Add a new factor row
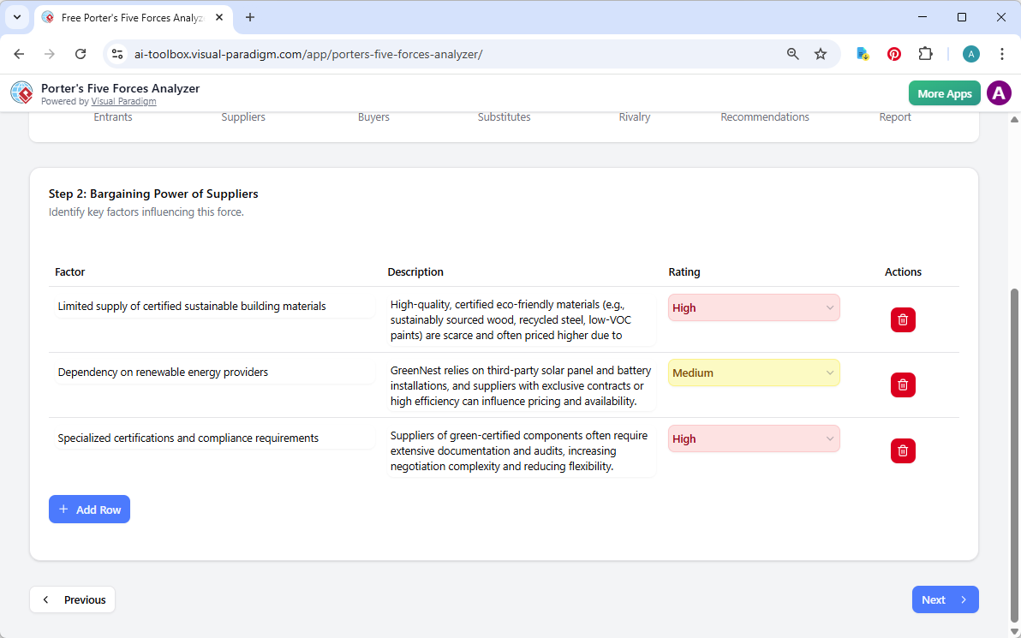1021x638 pixels. [x=89, y=509]
